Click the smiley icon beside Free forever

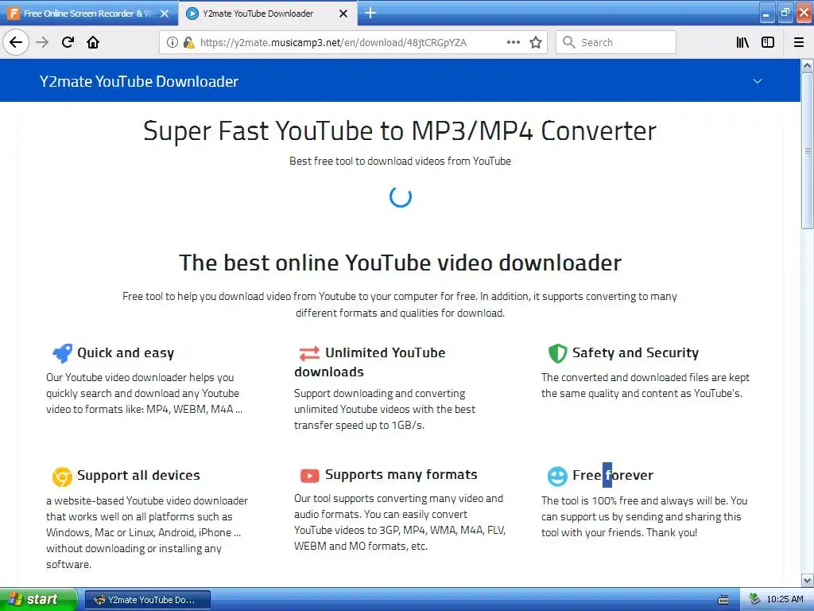coord(557,476)
